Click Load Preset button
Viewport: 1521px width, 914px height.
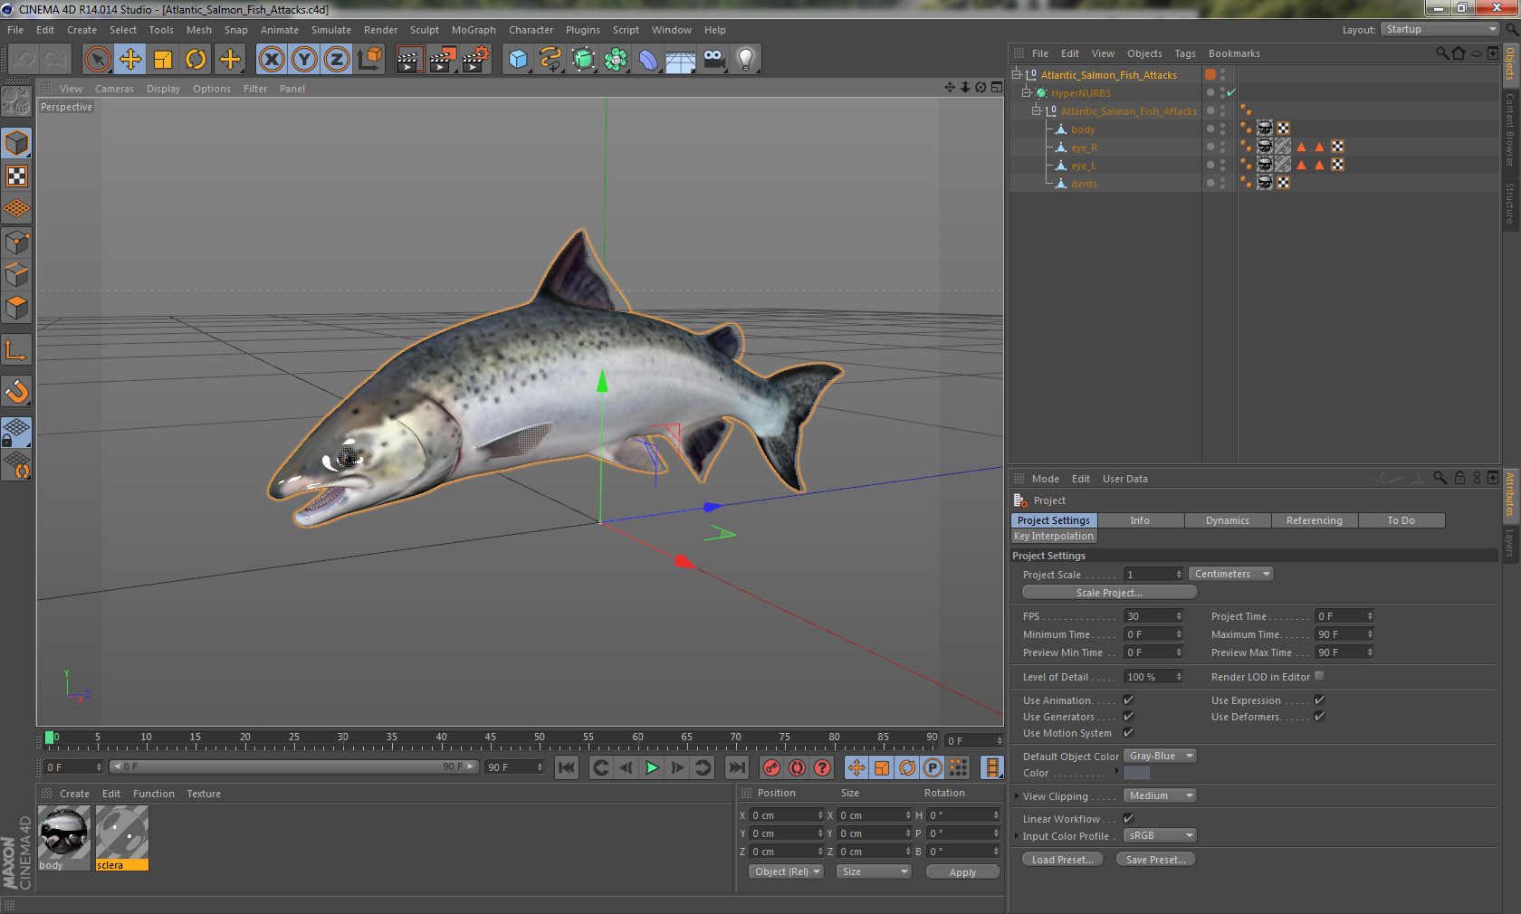(1062, 860)
